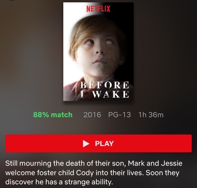The height and width of the screenshot is (188, 197).
Task: Open the Before I Wake poster image
Action: point(98,52)
